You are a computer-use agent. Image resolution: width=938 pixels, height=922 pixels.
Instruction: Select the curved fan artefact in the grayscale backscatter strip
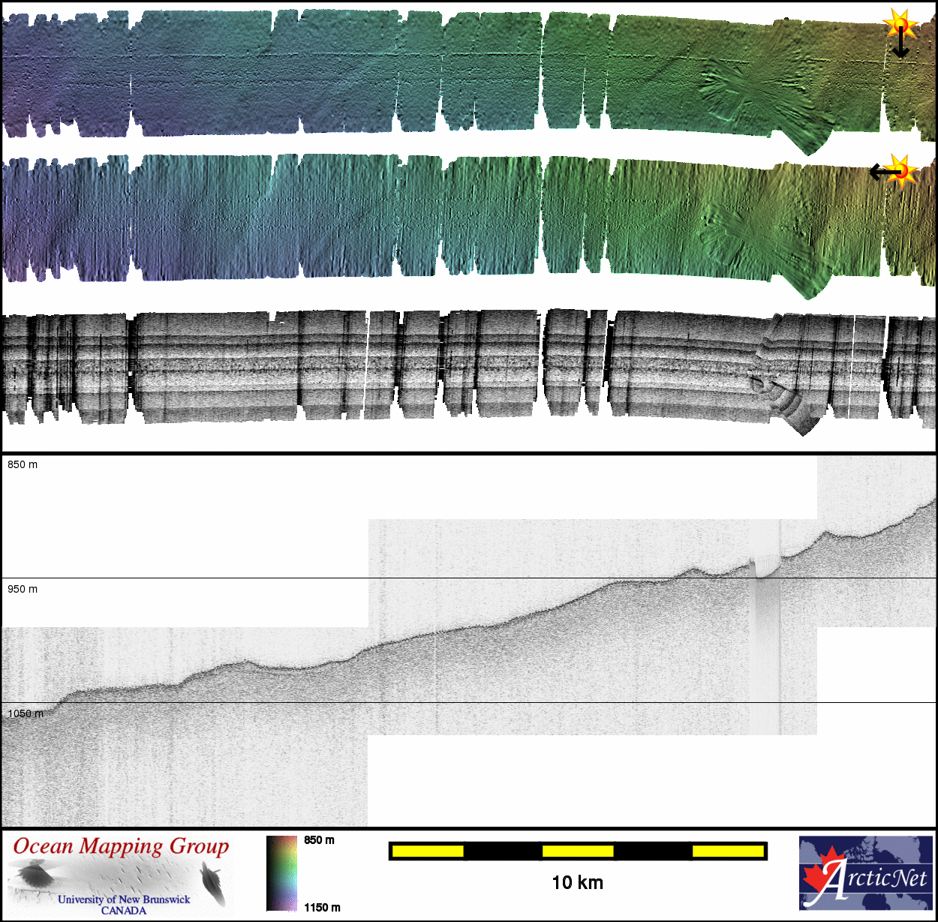point(788,398)
